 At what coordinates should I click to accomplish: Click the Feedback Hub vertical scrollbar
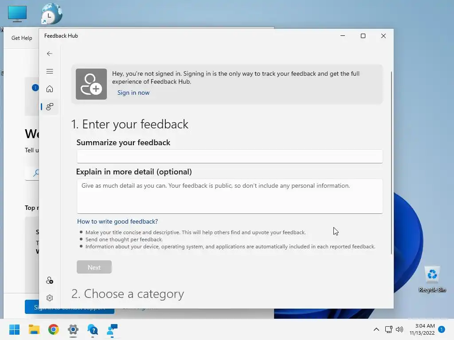pyautogui.click(x=391, y=162)
